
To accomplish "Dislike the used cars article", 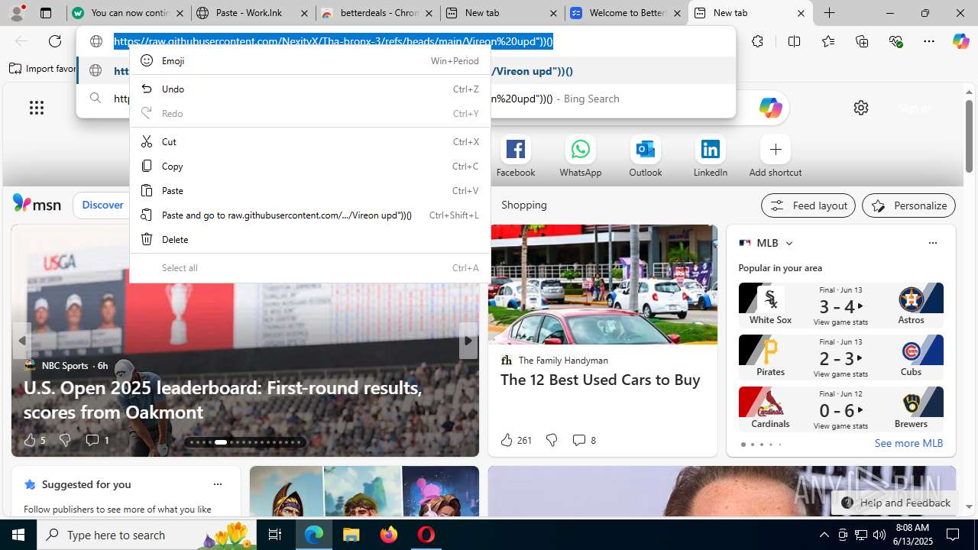I will (551, 440).
